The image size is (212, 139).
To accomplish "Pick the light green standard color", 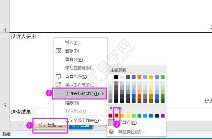I will coord(133,115).
